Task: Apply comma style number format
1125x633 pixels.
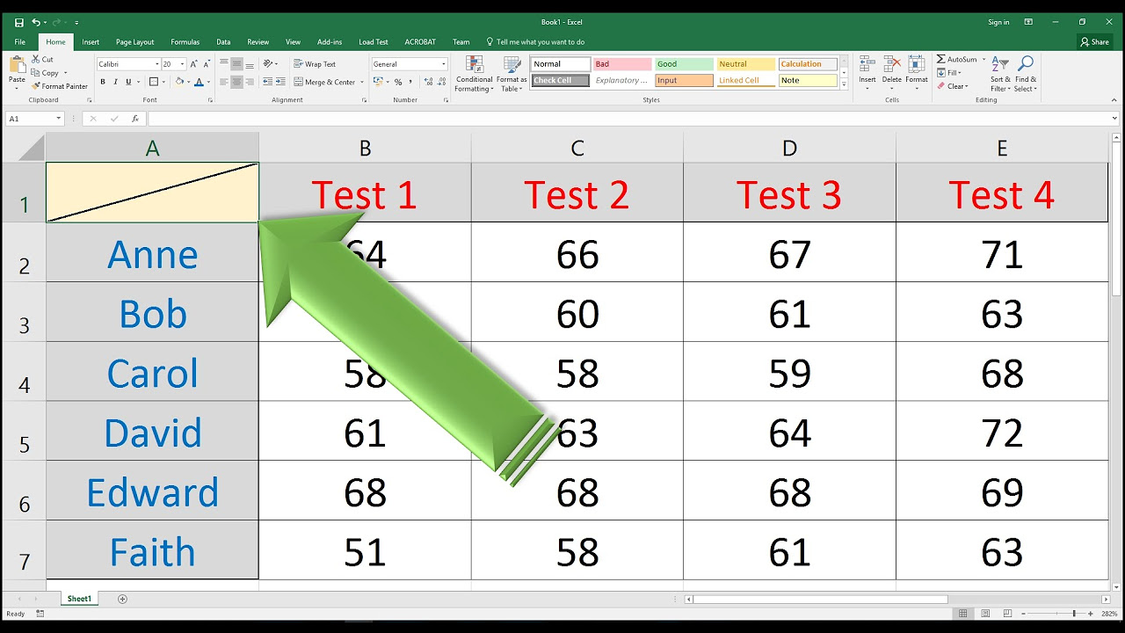Action: (411, 82)
